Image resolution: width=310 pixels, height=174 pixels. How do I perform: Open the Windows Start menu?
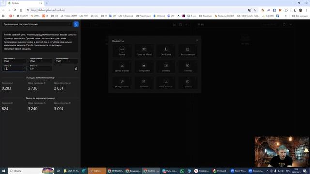pyautogui.click(x=3, y=171)
